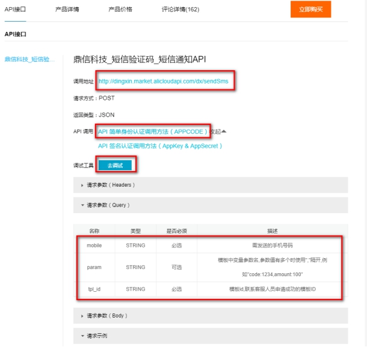Click the STRING type cell in mobile row
Screen dimensions: 367x347
click(135, 246)
